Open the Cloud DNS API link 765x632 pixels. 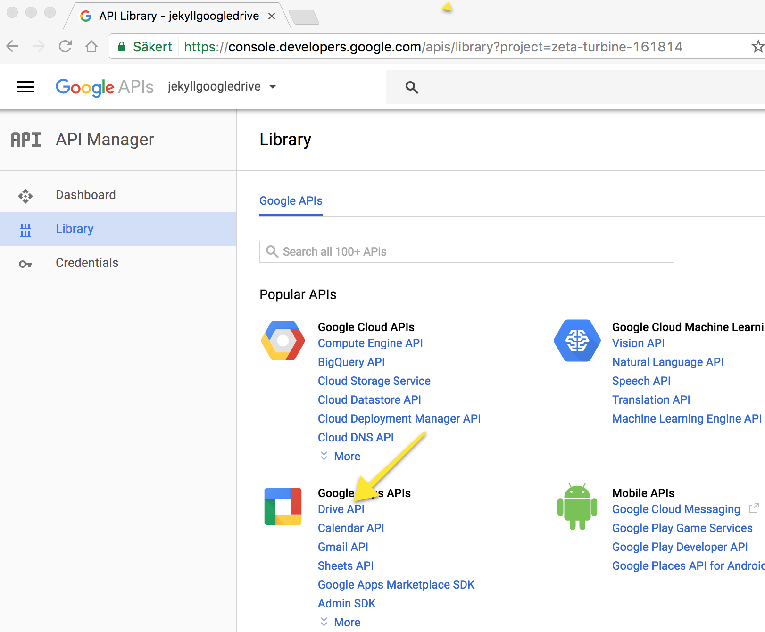click(x=356, y=438)
